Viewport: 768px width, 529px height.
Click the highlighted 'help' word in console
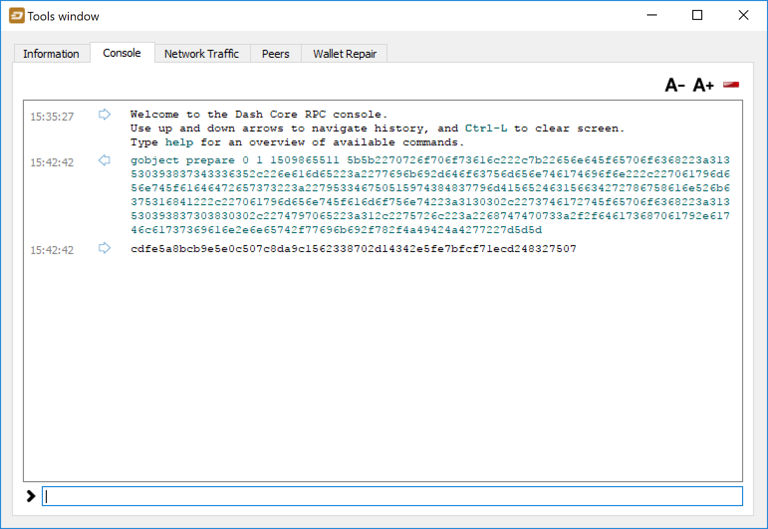[x=179, y=142]
